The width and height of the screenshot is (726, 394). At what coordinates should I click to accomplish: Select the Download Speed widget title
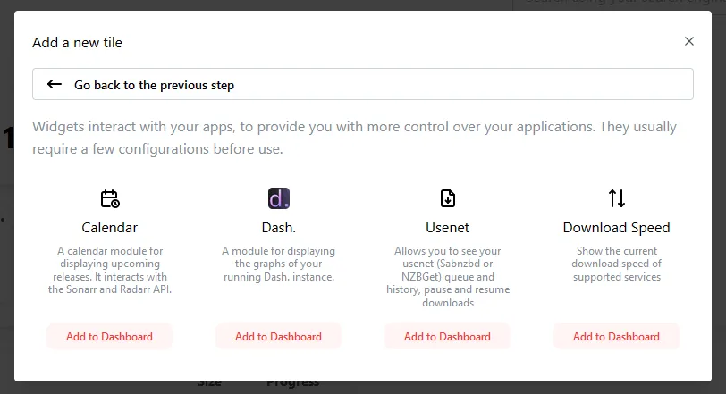[x=616, y=227]
